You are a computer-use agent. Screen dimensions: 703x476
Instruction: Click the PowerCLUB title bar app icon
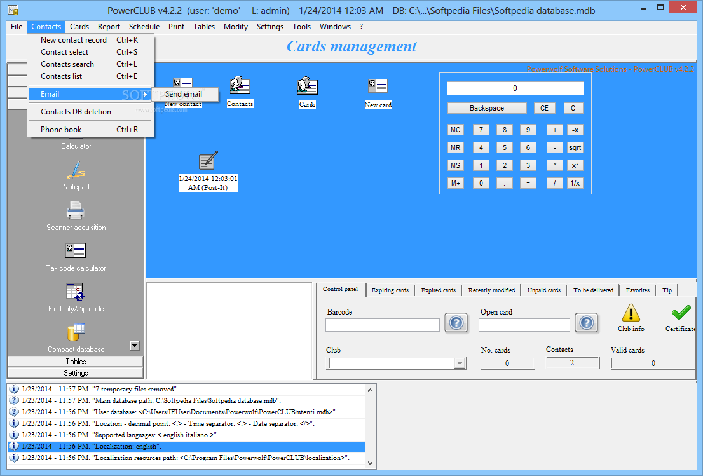click(x=13, y=10)
